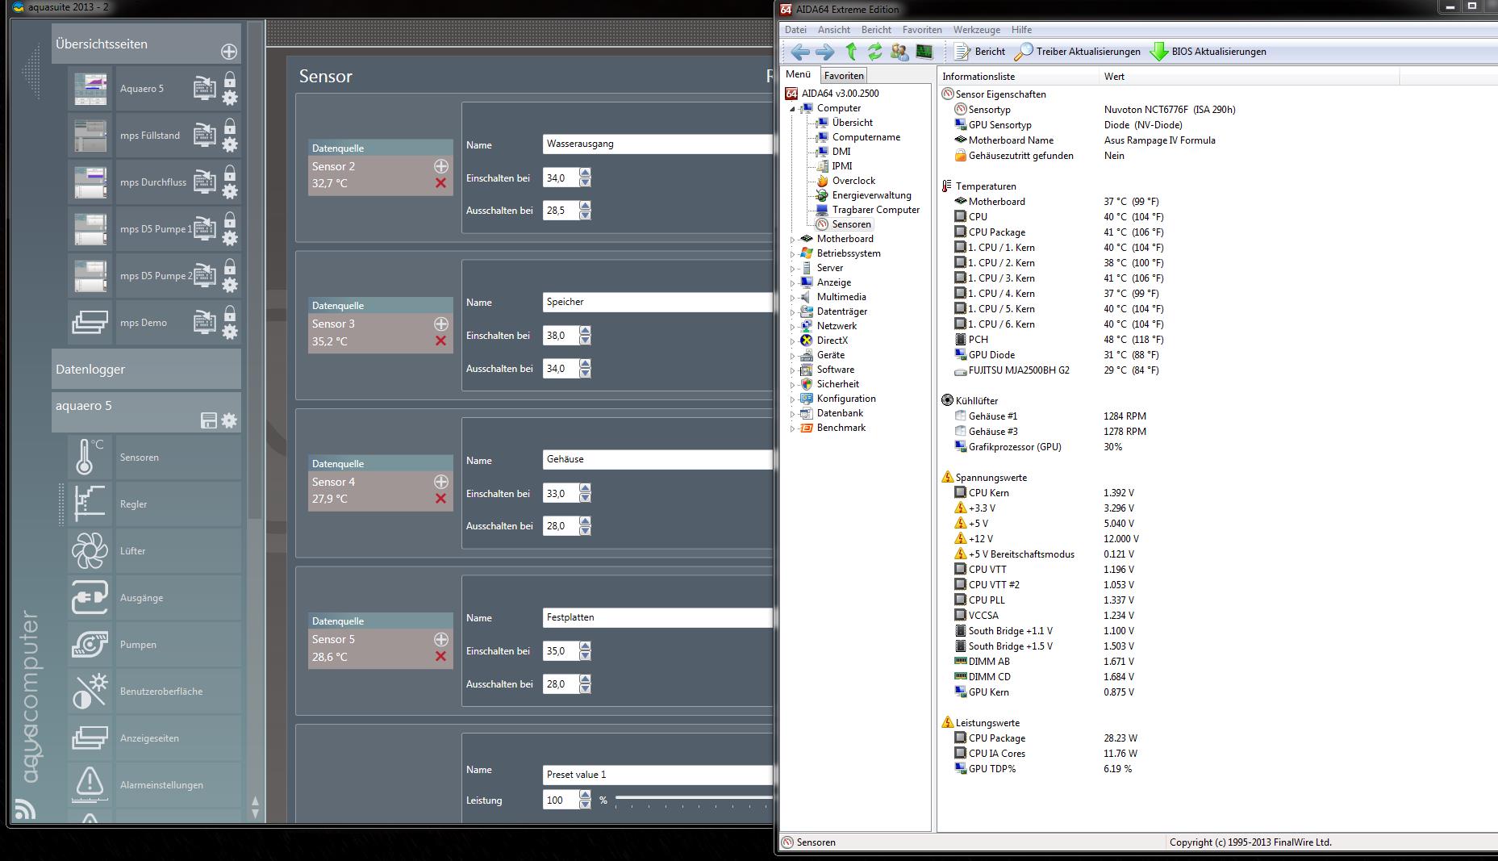Open the Lüfter fan icon in aquasuite
Screen dimensions: 1498x861
(x=89, y=551)
